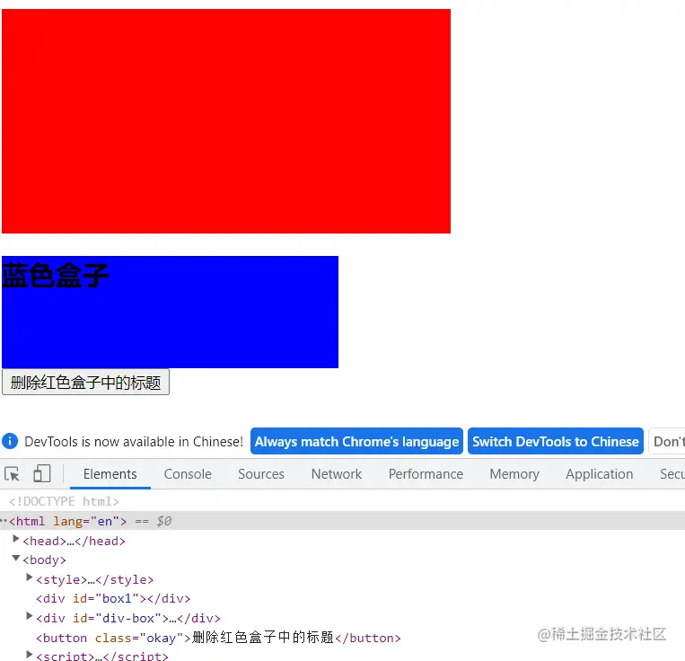Screen dimensions: 685x661
Task: Click the red box on the page
Action: (226, 121)
